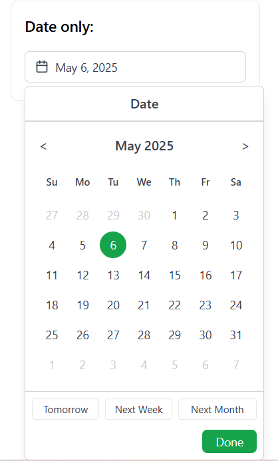Confirm selection with the Done button
Image resolution: width=278 pixels, height=461 pixels.
229,442
